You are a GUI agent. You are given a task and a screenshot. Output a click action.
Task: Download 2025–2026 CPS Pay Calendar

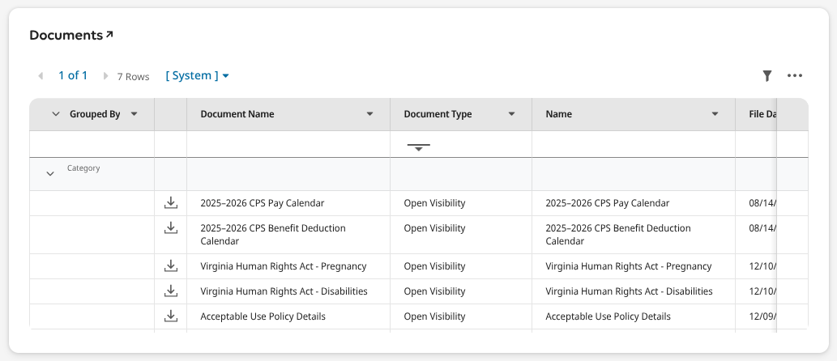pos(170,202)
